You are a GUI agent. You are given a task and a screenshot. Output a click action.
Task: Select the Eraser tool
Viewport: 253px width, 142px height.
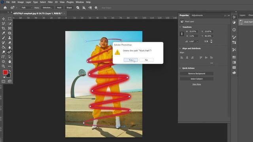[x=9, y=43]
